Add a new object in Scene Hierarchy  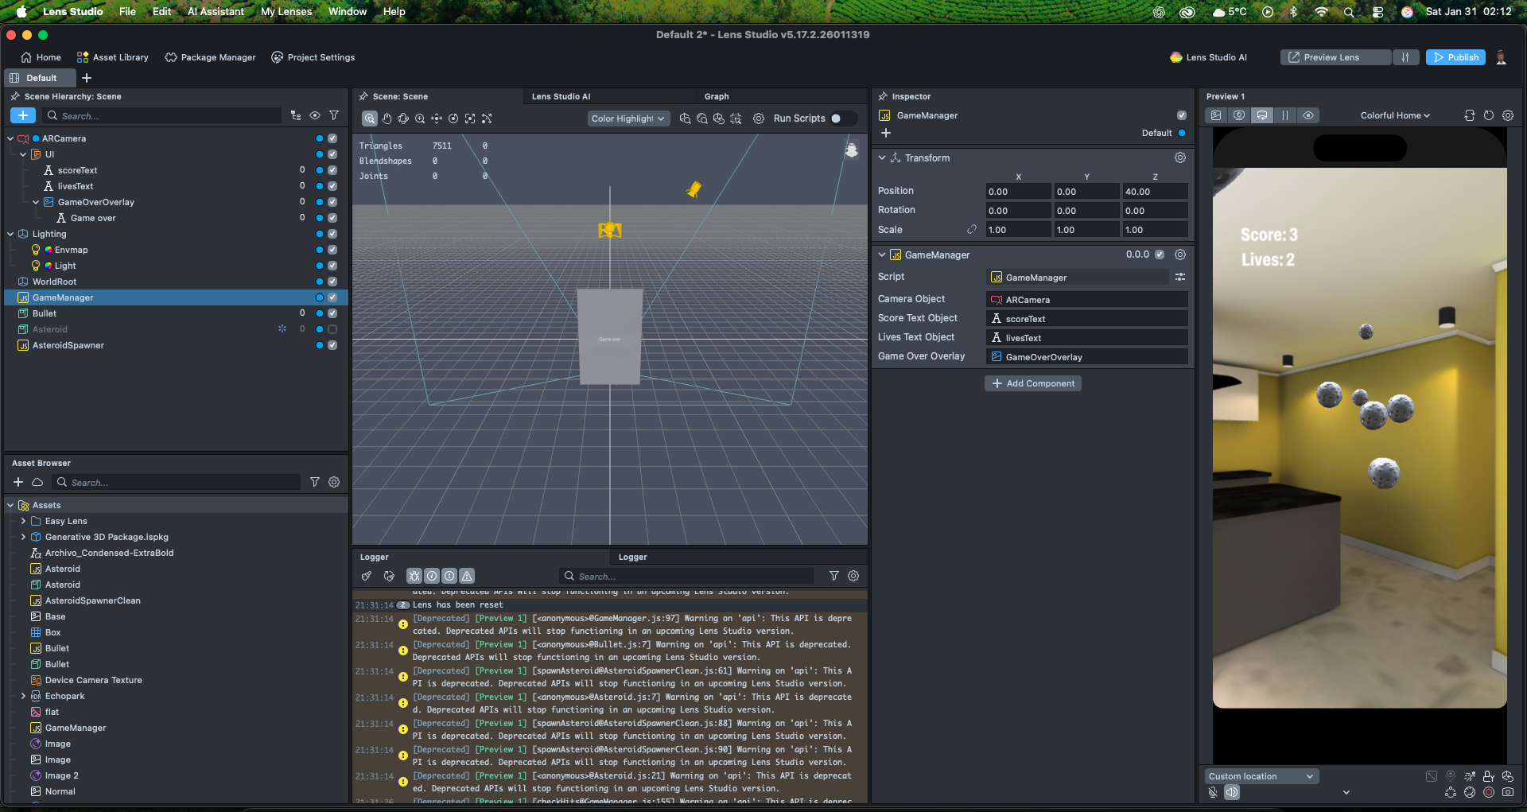(x=23, y=116)
